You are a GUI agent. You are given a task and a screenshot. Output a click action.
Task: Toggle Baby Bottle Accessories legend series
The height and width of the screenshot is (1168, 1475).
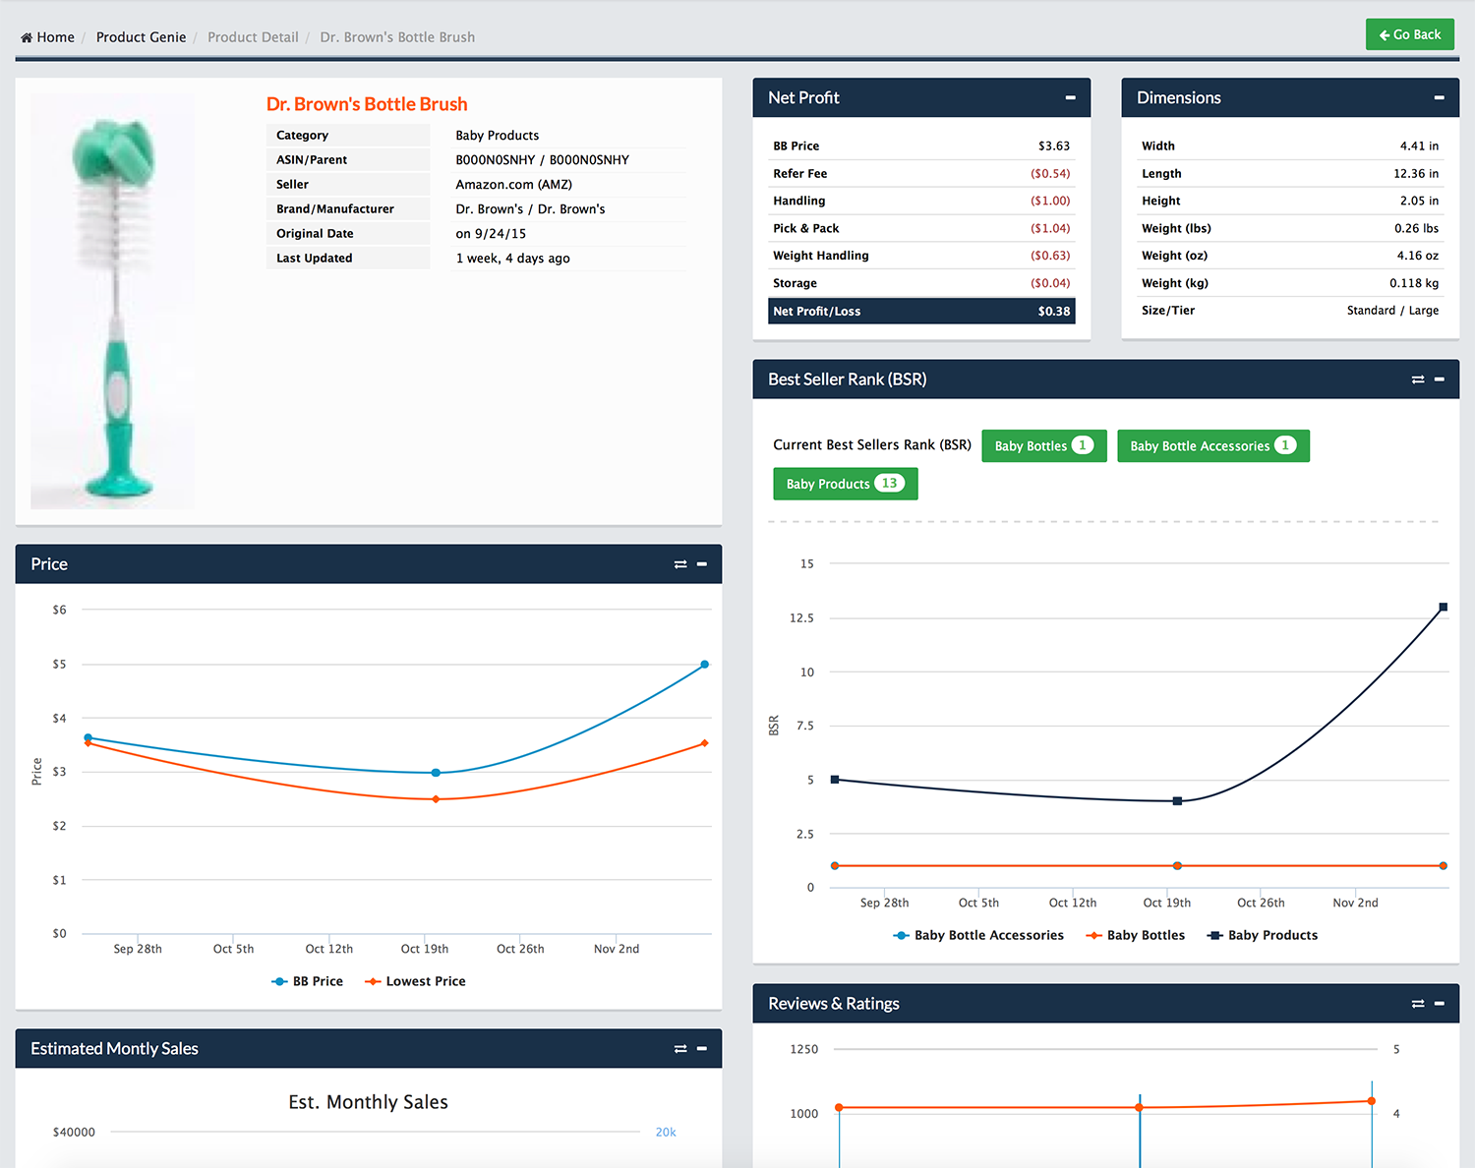[x=978, y=935]
